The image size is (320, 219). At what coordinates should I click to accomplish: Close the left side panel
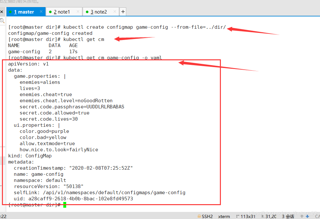click(x=2, y=12)
